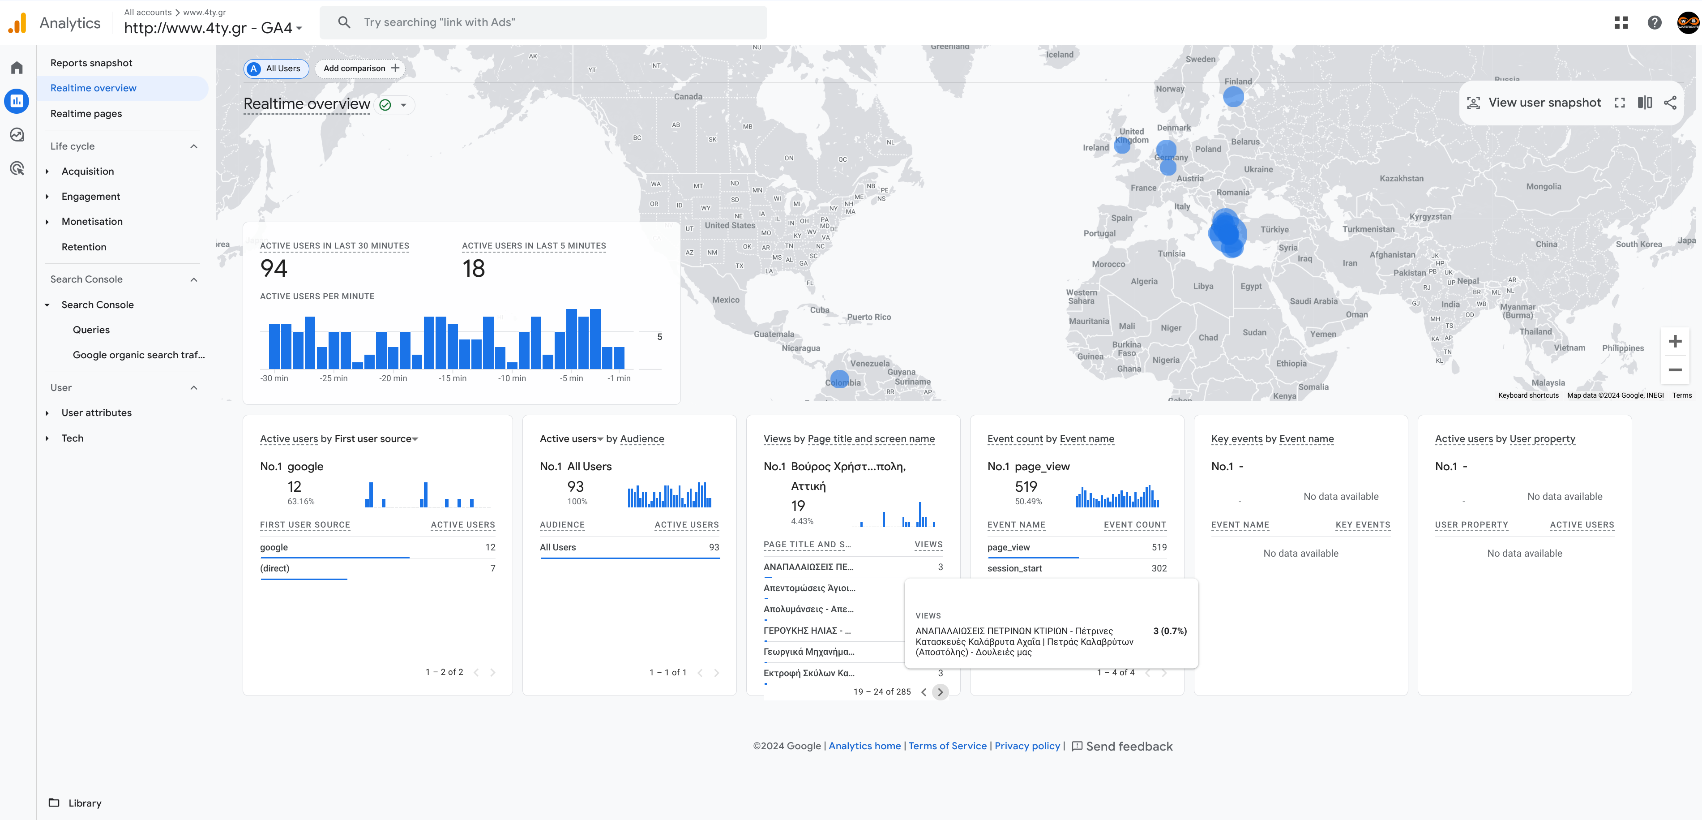Viewport: 1702px width, 820px height.
Task: Open the Advertising icon in left rail
Action: [17, 168]
